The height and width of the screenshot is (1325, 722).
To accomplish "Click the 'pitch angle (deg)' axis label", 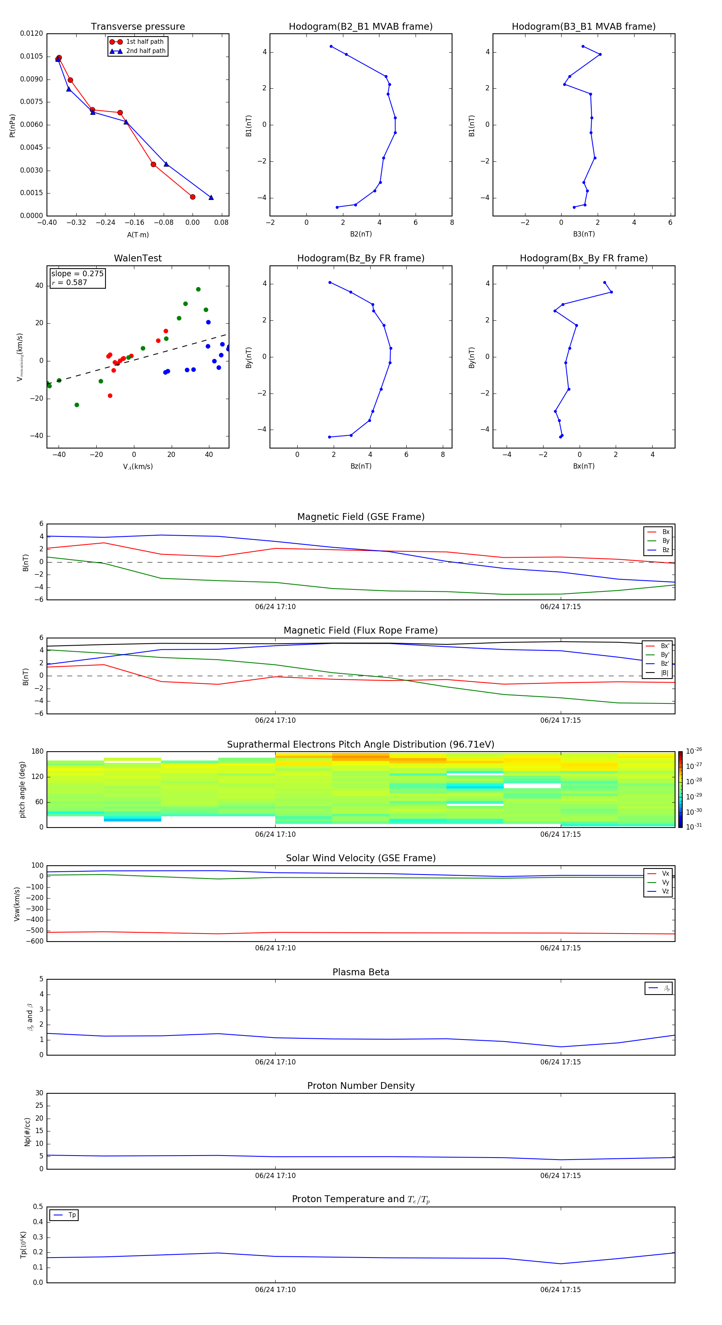I will click(x=22, y=789).
